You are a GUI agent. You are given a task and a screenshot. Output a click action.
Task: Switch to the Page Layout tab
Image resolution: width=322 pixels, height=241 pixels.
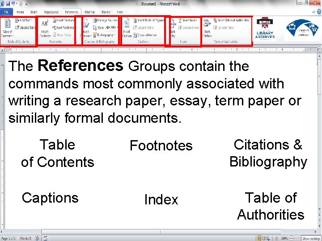point(51,12)
